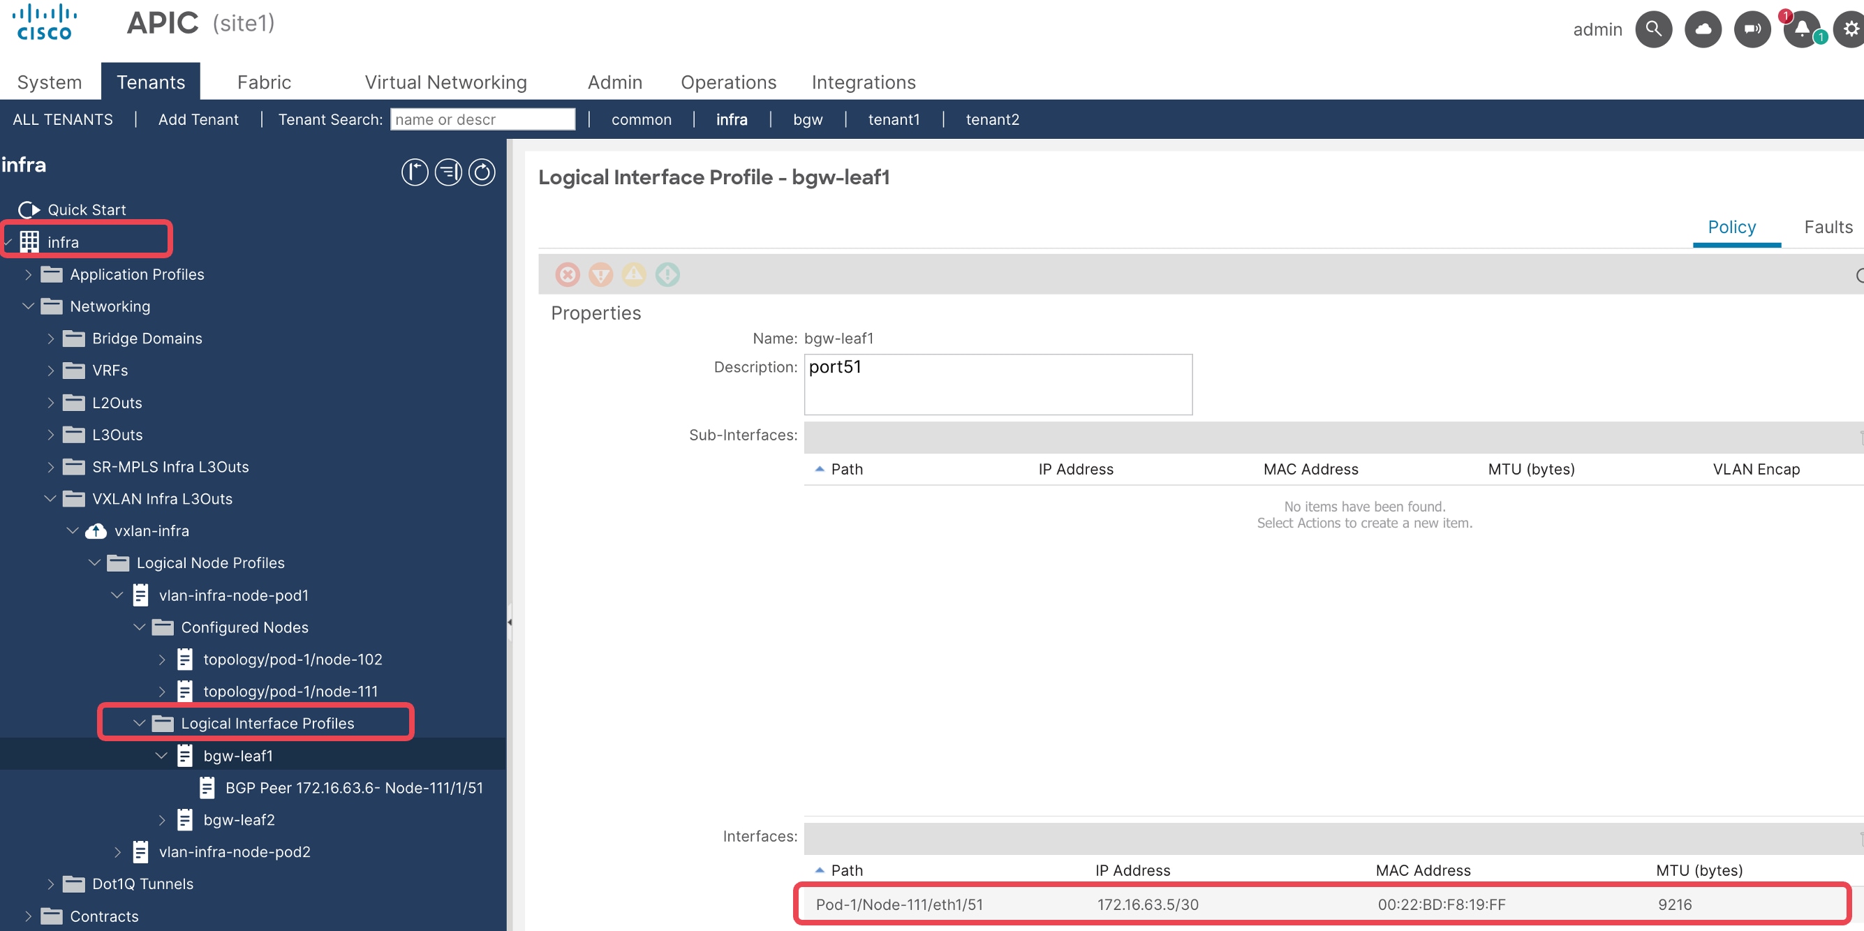The height and width of the screenshot is (931, 1864).
Task: Click the cloud icon in header
Action: coord(1703,29)
